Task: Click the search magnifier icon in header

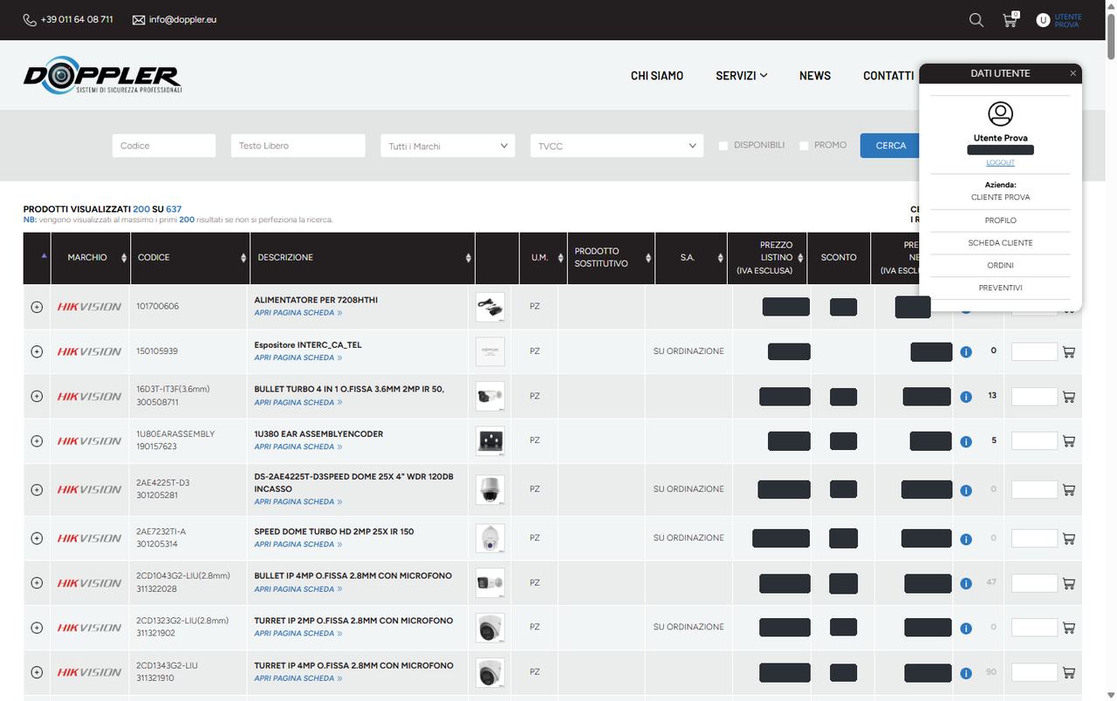Action: point(977,20)
